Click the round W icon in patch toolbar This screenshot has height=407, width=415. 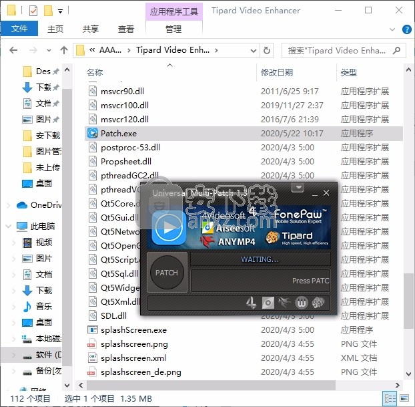coord(302,303)
